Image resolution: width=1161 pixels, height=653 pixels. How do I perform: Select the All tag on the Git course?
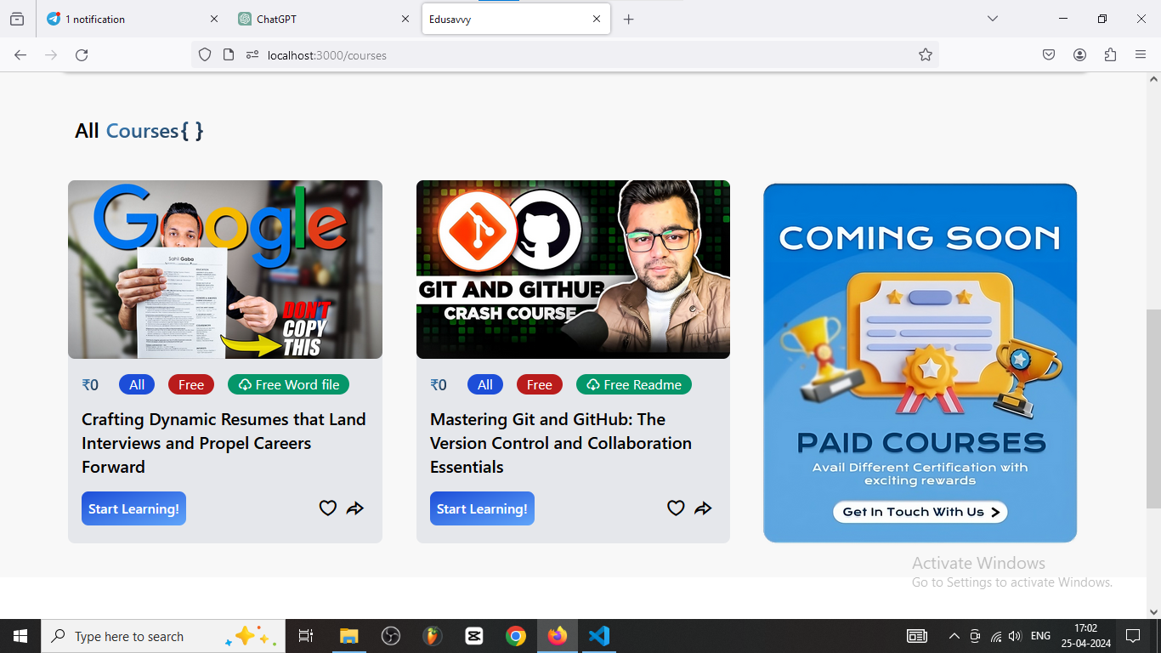coord(485,384)
